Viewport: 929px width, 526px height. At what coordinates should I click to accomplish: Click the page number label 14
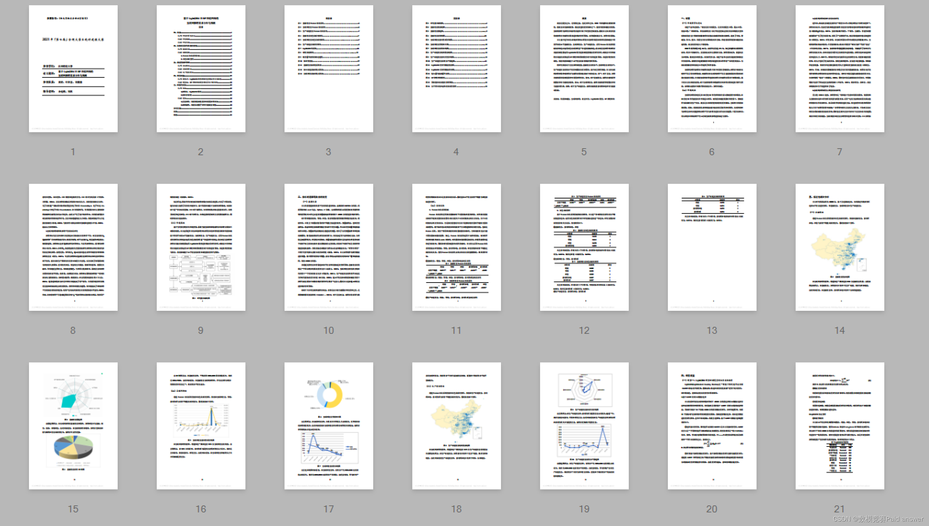coord(839,330)
